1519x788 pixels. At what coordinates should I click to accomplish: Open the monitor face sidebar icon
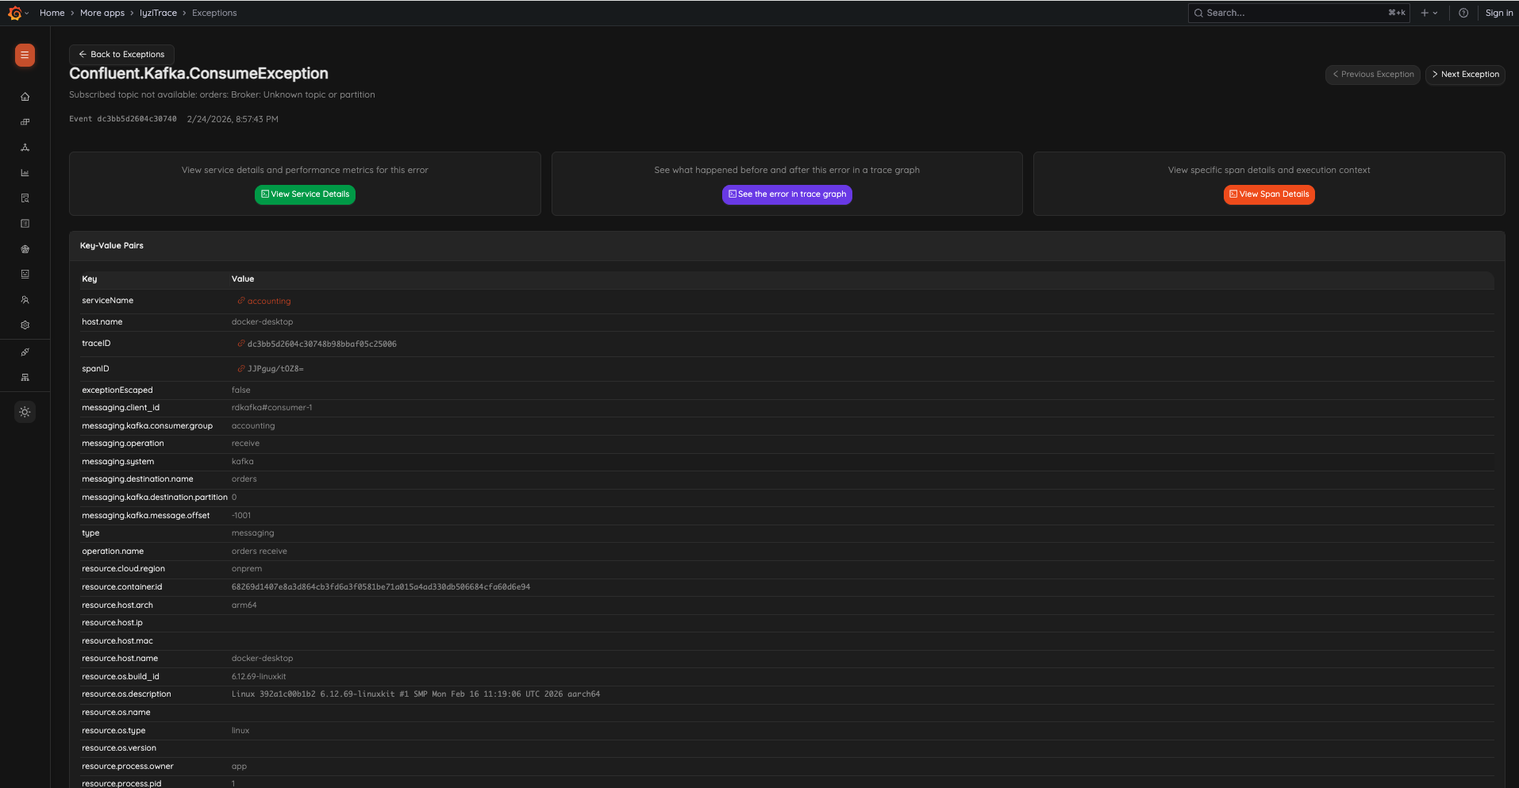25,275
